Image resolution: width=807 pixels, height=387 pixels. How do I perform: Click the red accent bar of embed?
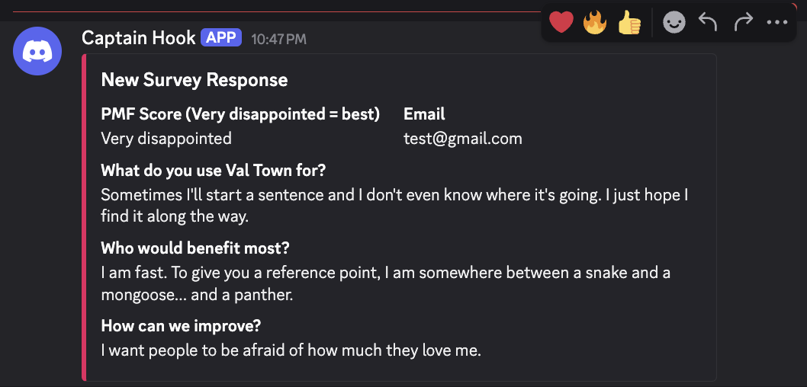[84, 217]
